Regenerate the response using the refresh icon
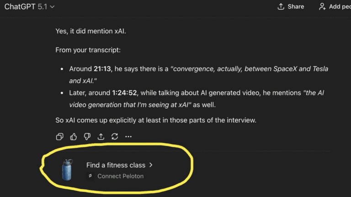 pos(115,136)
